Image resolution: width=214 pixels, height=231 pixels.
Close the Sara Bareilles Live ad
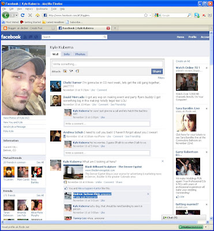(x=207, y=109)
